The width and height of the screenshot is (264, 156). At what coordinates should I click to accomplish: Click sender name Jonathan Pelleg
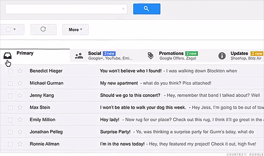[x=46, y=132]
